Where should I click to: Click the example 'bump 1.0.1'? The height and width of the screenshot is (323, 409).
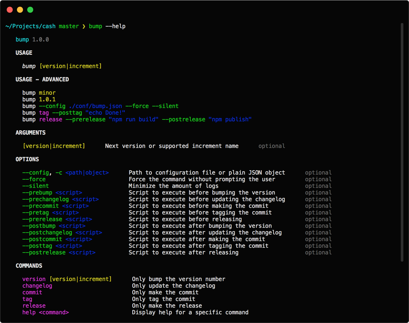coord(39,99)
